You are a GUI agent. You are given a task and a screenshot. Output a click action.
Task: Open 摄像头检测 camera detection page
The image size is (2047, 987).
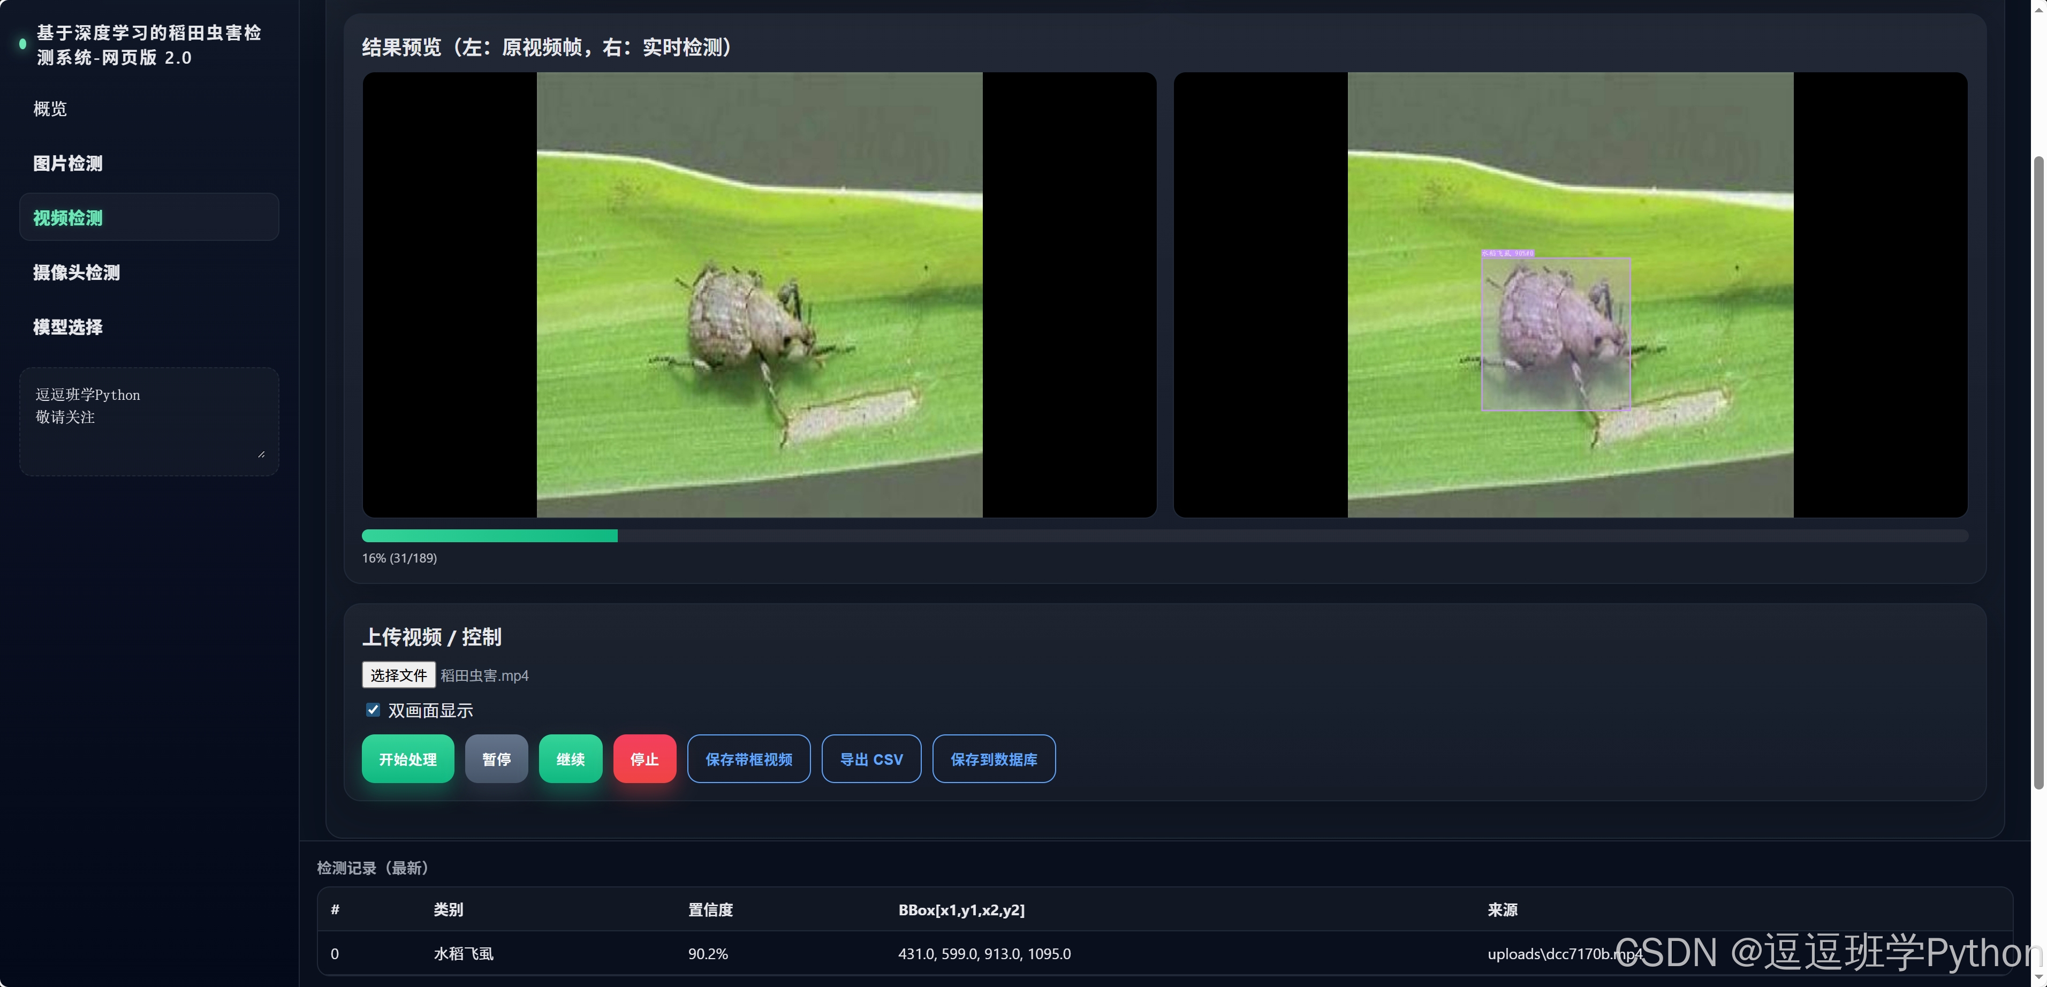[x=77, y=272]
